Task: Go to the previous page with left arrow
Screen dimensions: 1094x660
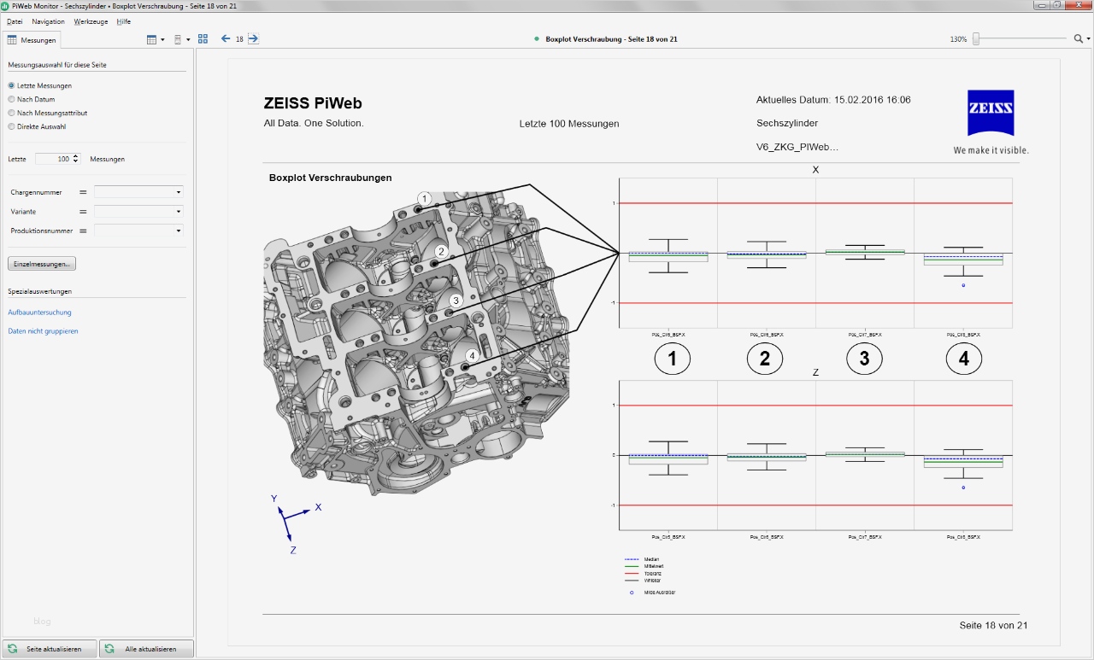Action: click(226, 38)
